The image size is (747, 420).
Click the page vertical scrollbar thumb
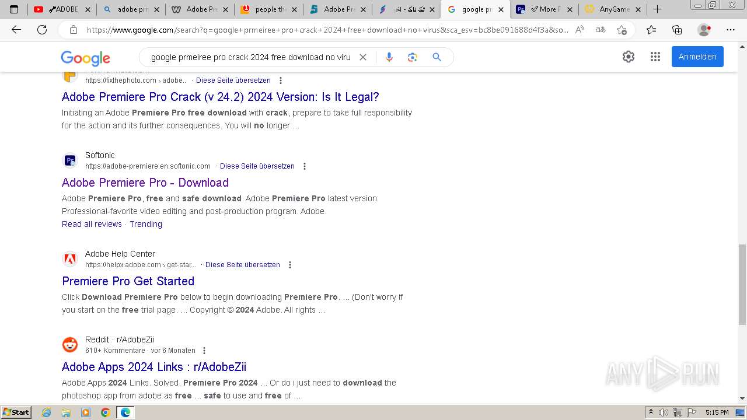point(742,285)
